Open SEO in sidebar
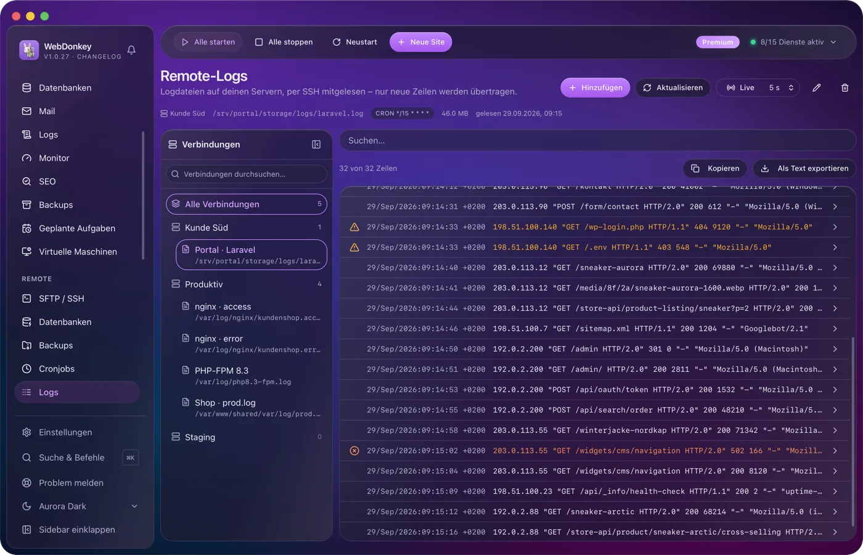This screenshot has width=863, height=555. (78, 181)
